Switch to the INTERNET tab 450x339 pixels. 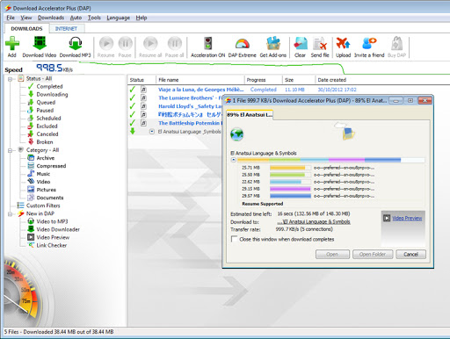coord(66,28)
